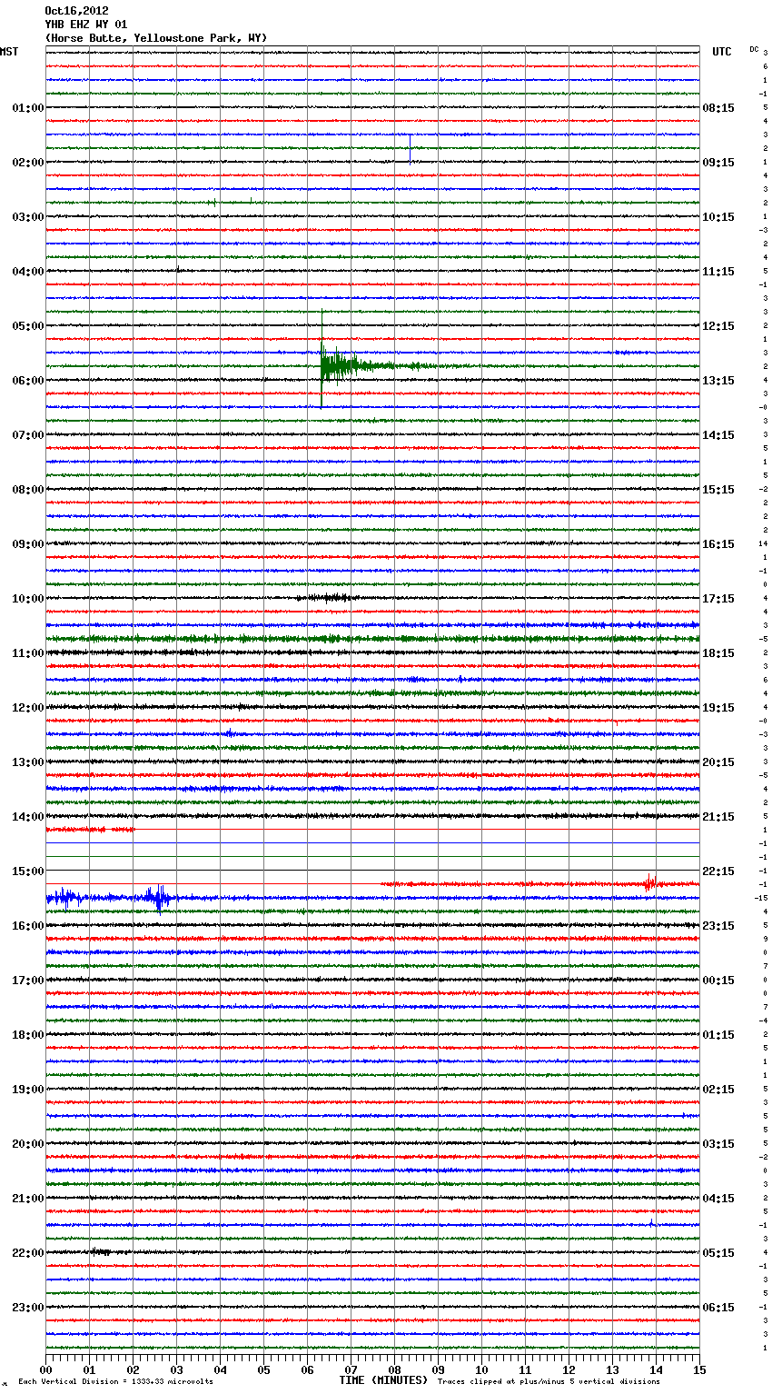Click the Horse Butte, Yellowstone Park location title
The width and height of the screenshot is (772, 1394).
pos(156,38)
